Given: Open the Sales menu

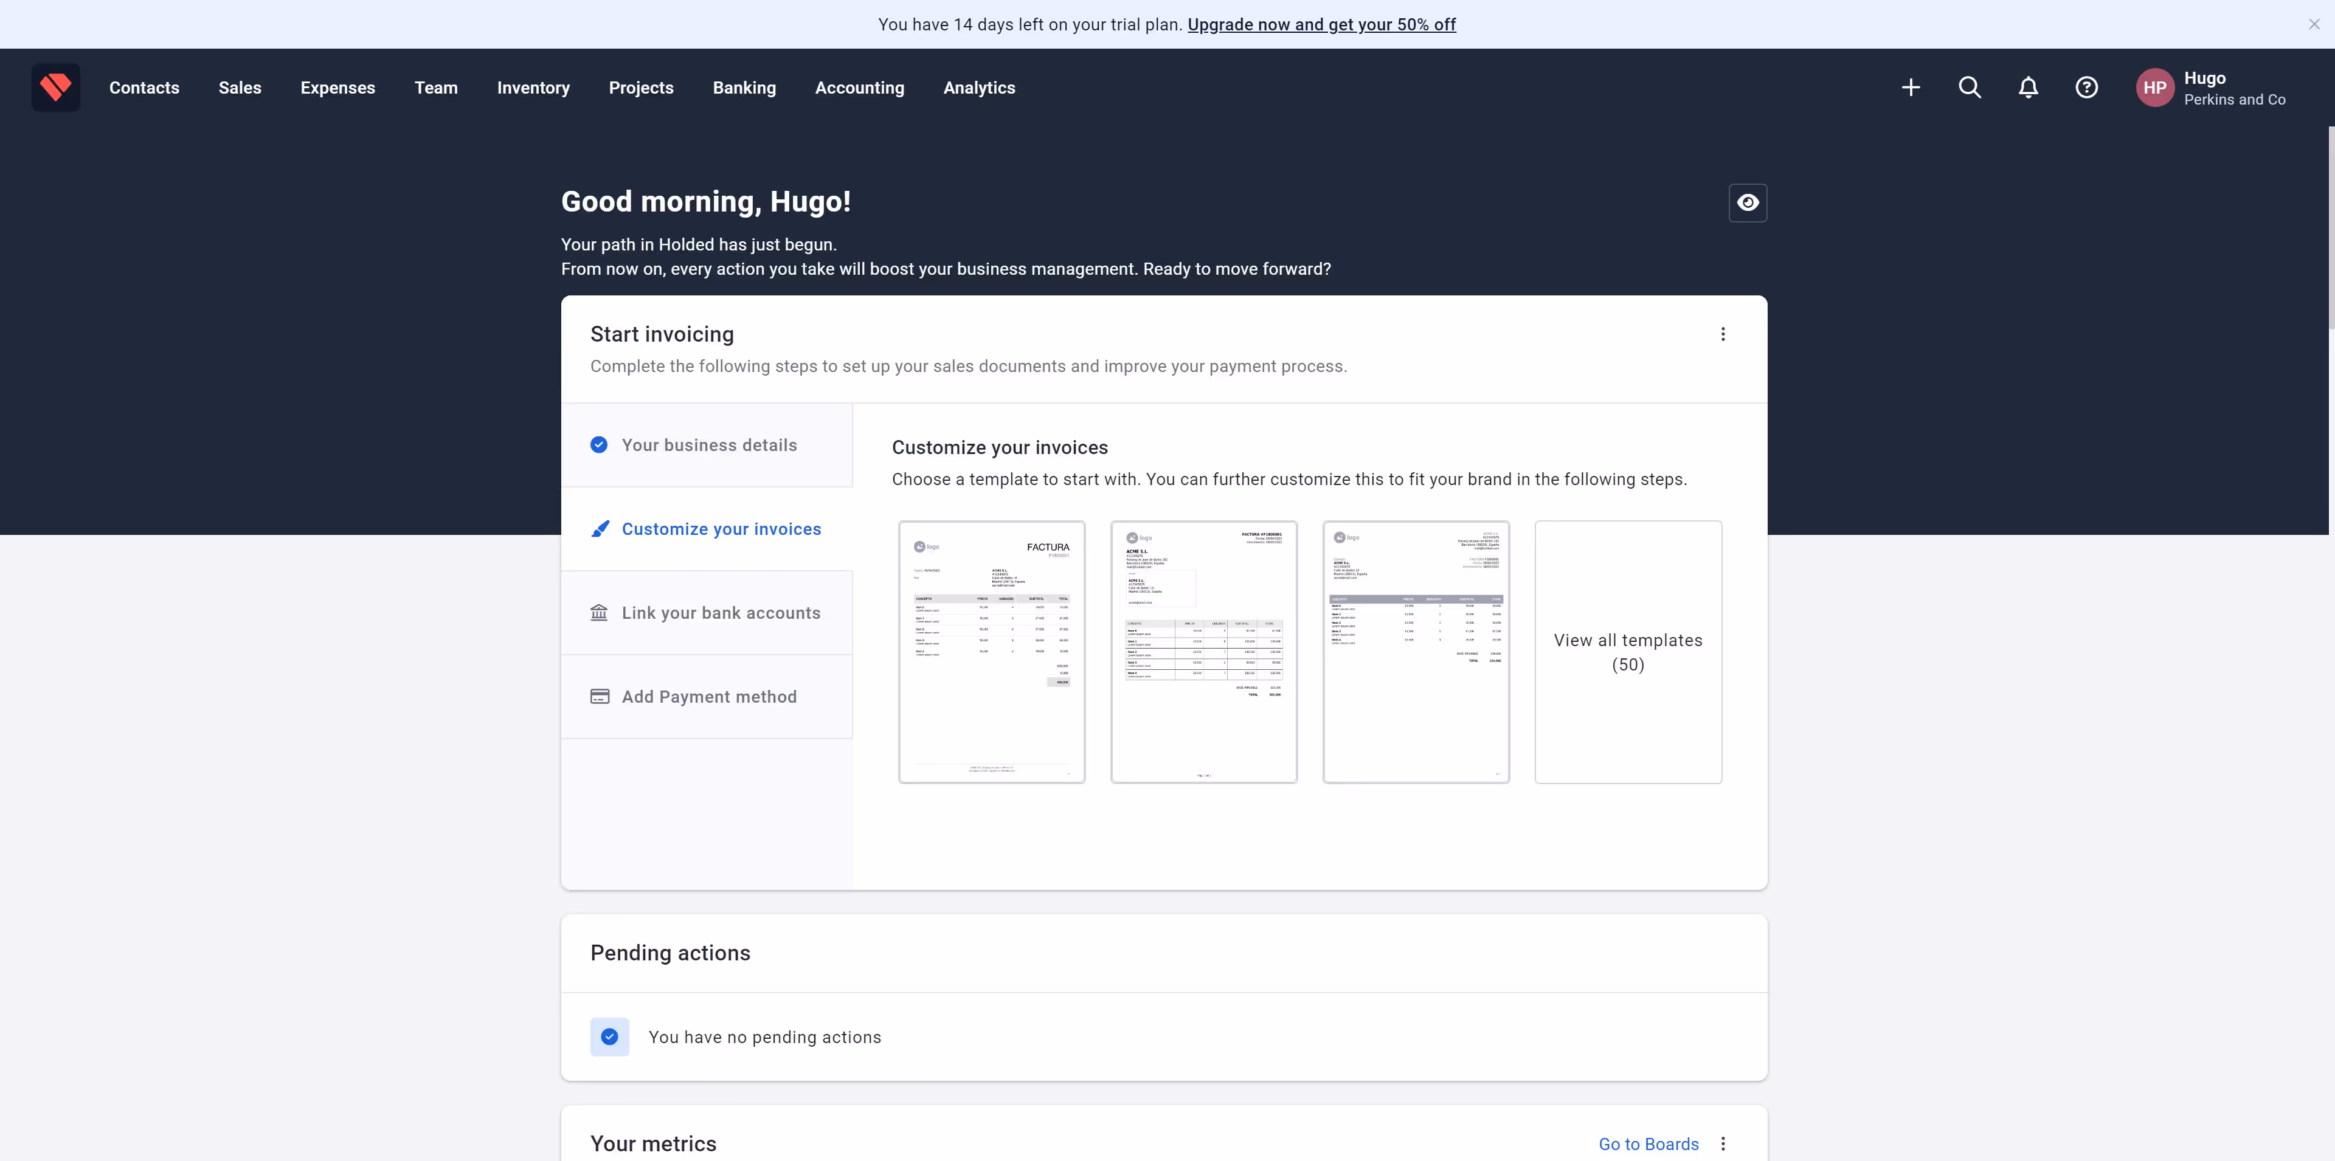Looking at the screenshot, I should pos(240,88).
